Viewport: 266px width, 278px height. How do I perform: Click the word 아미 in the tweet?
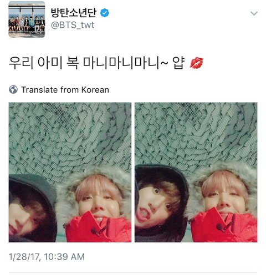pyautogui.click(x=50, y=63)
